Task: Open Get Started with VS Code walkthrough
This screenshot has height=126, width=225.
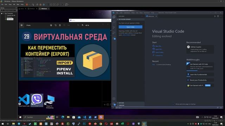Action: [x=200, y=66]
